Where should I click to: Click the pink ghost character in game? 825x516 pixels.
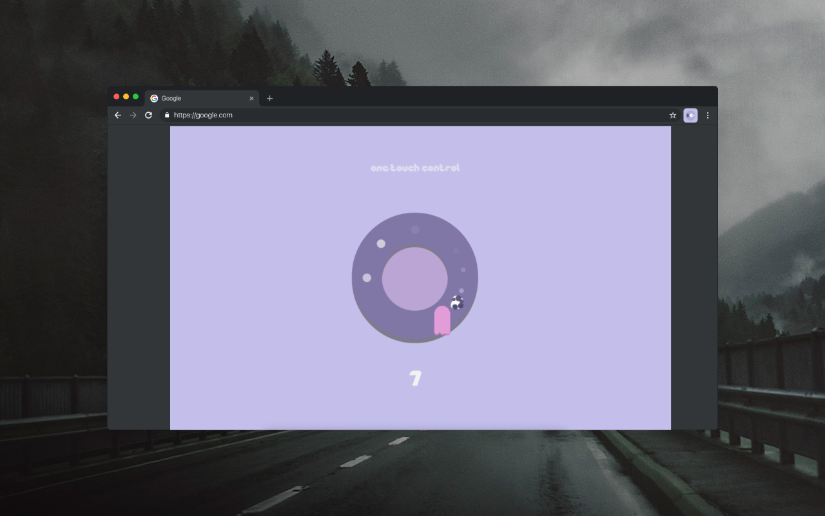pos(442,321)
